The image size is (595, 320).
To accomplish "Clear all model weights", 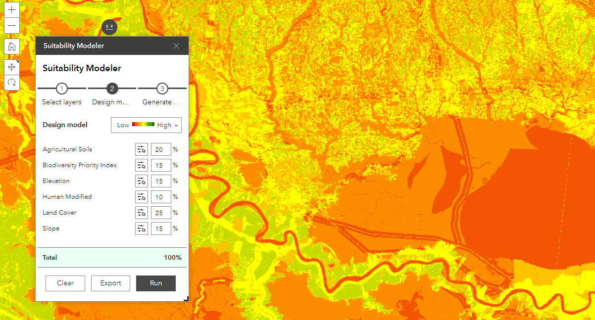I will pos(65,283).
